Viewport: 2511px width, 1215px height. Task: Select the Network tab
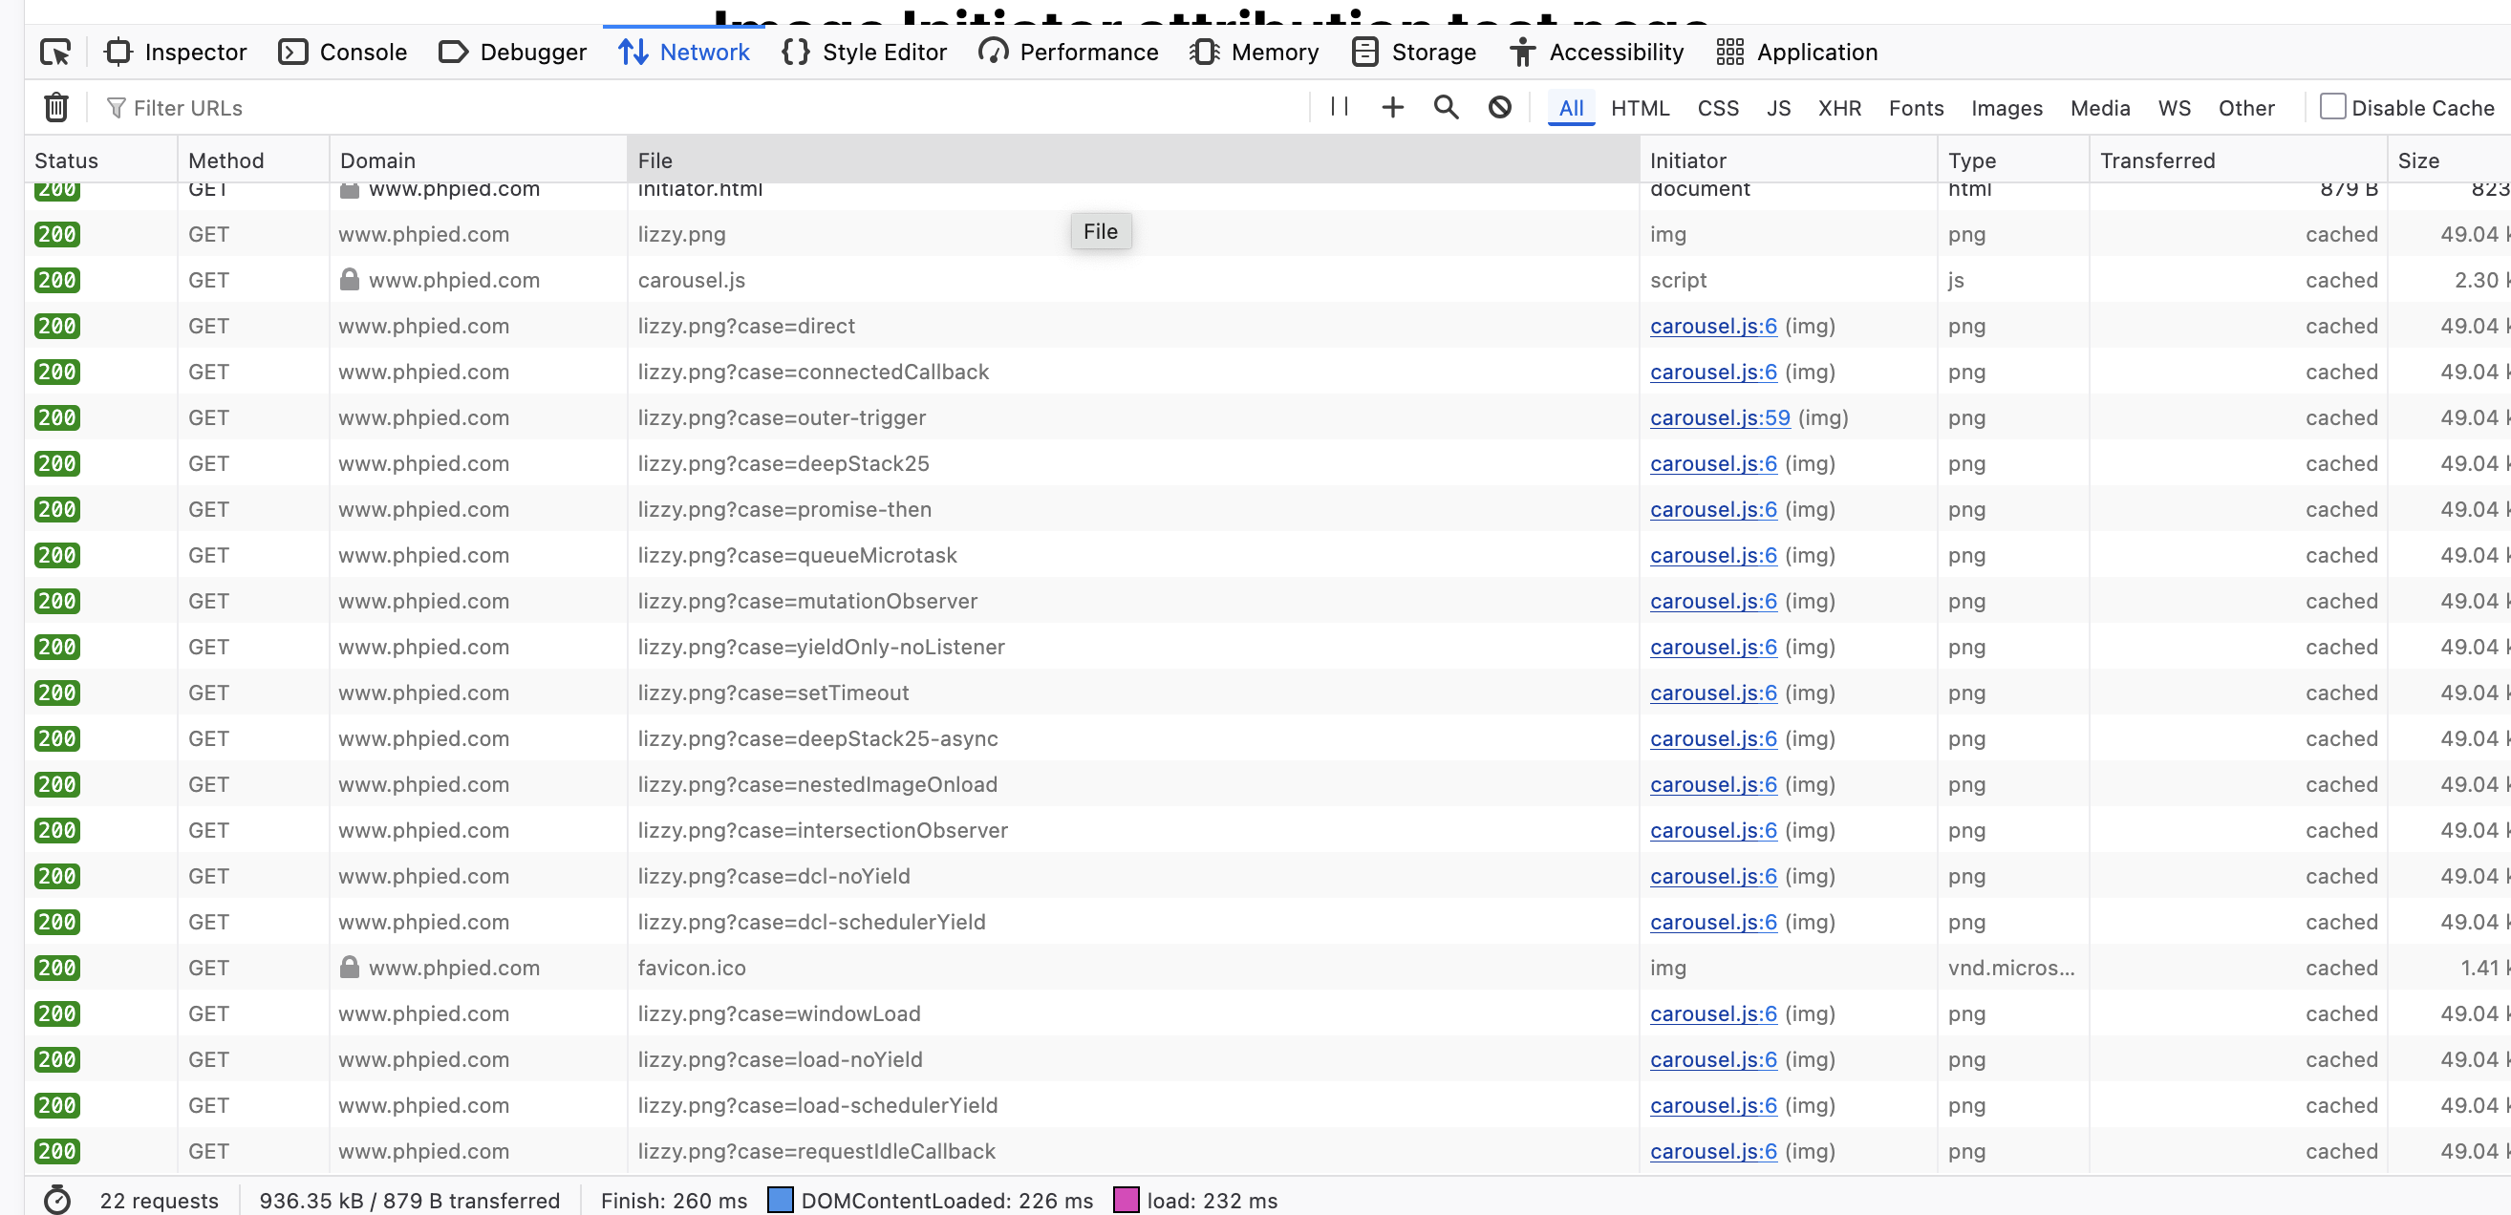pyautogui.click(x=684, y=53)
